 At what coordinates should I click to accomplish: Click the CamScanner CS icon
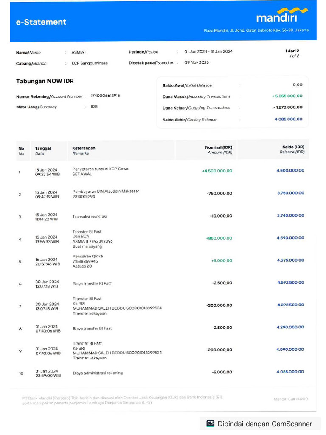pos(211,424)
